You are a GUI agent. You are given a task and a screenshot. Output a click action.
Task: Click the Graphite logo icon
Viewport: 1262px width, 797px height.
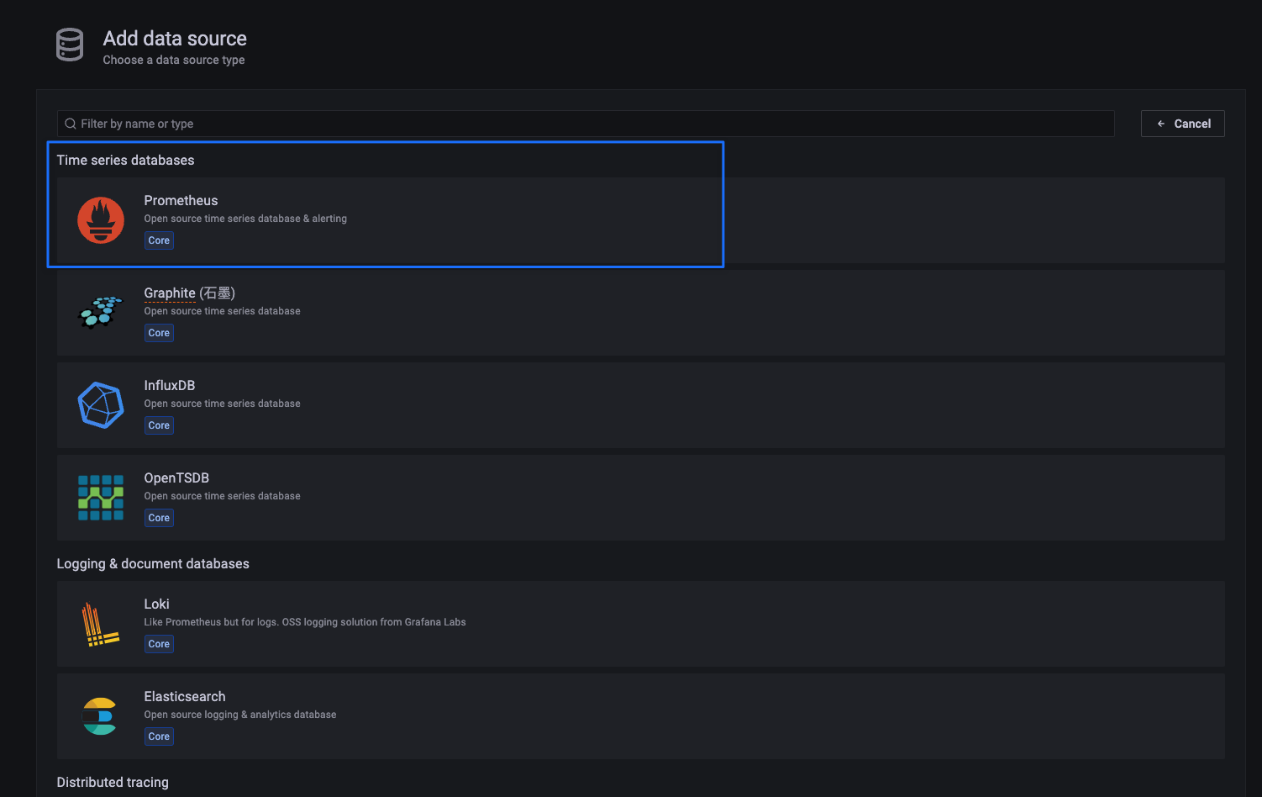[x=101, y=312]
